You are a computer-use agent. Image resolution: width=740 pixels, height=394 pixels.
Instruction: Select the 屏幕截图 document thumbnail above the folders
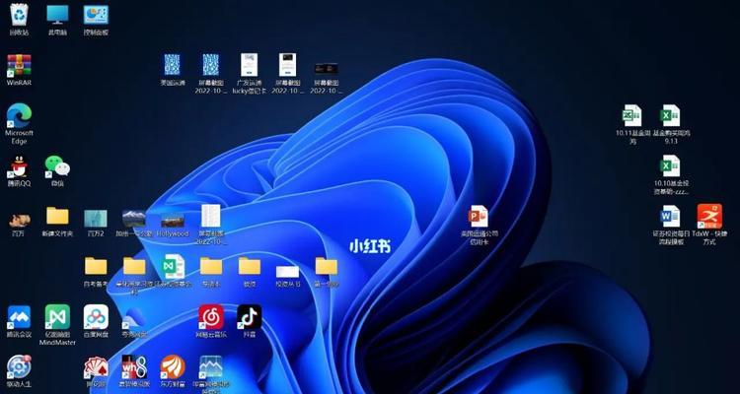(211, 217)
